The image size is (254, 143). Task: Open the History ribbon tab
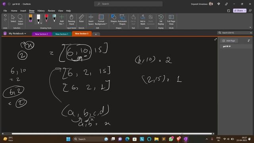click(41, 11)
